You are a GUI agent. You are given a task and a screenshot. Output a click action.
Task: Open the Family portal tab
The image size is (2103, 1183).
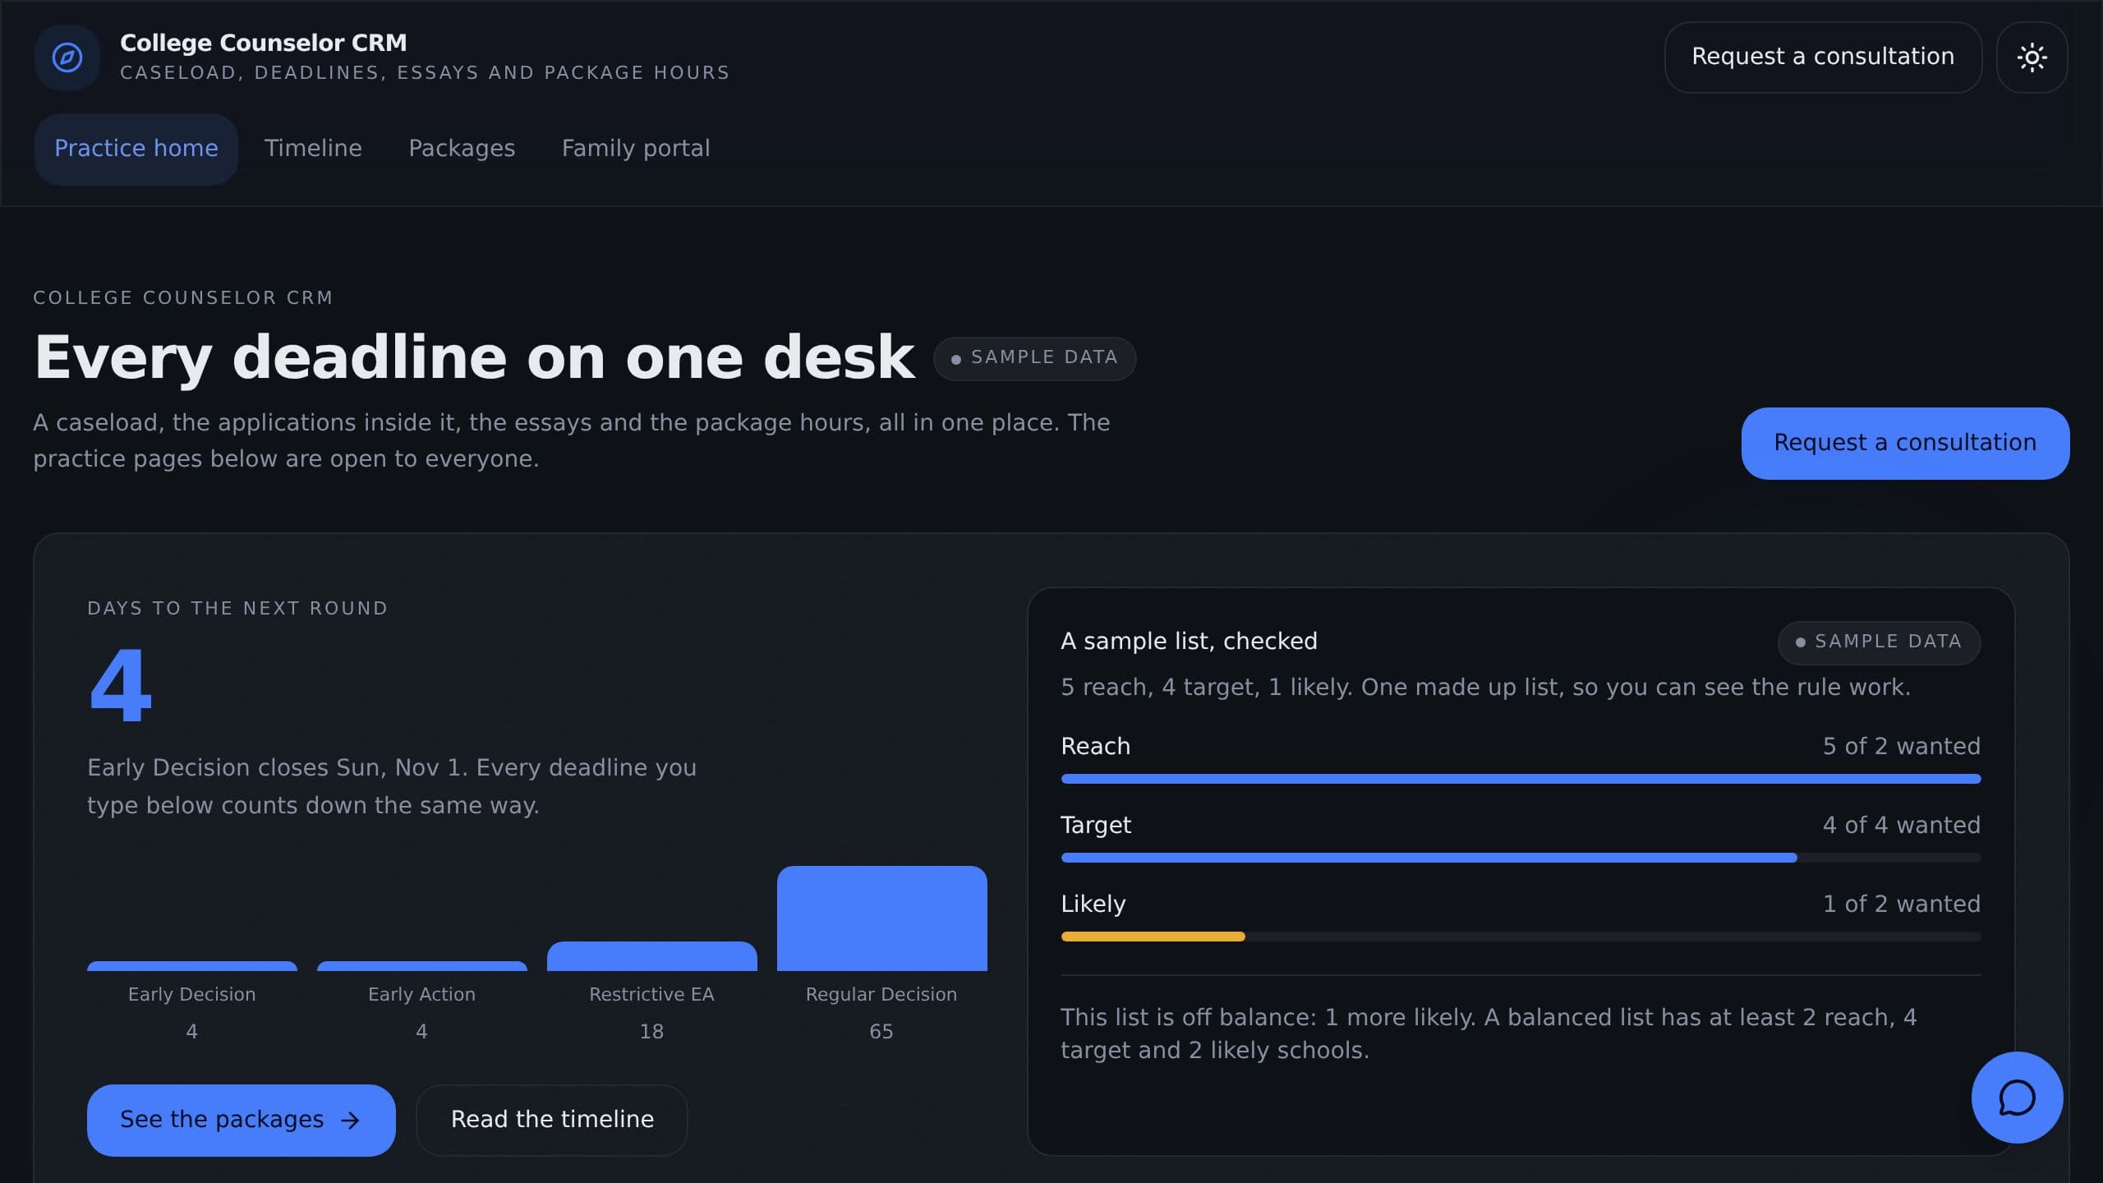tap(636, 149)
